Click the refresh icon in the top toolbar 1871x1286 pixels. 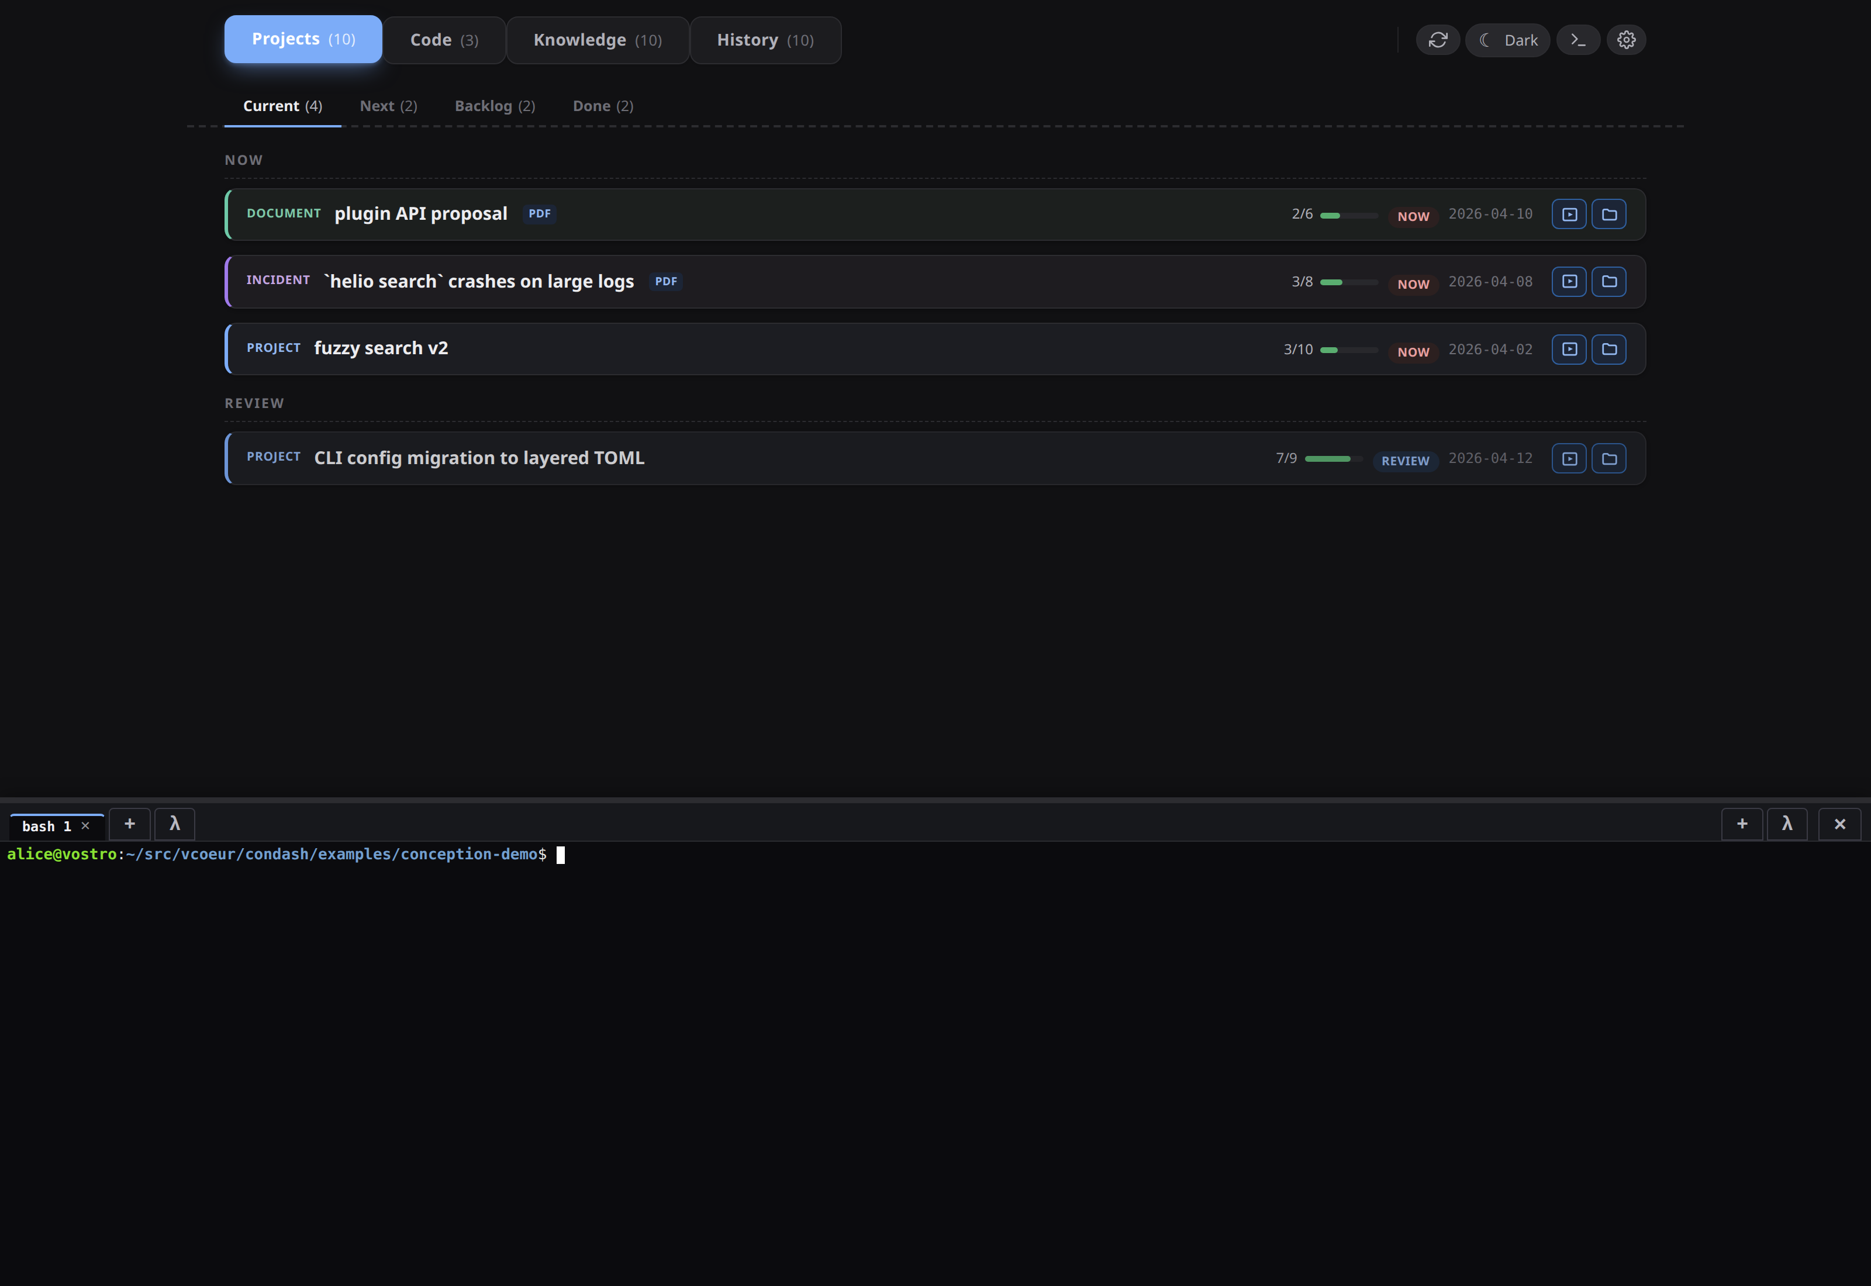coord(1438,40)
